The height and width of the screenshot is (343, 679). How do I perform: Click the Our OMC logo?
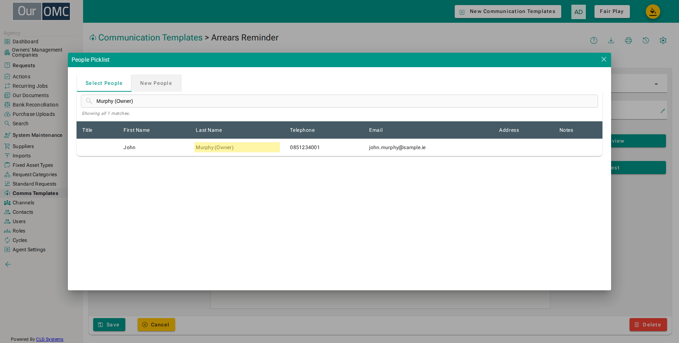42,12
